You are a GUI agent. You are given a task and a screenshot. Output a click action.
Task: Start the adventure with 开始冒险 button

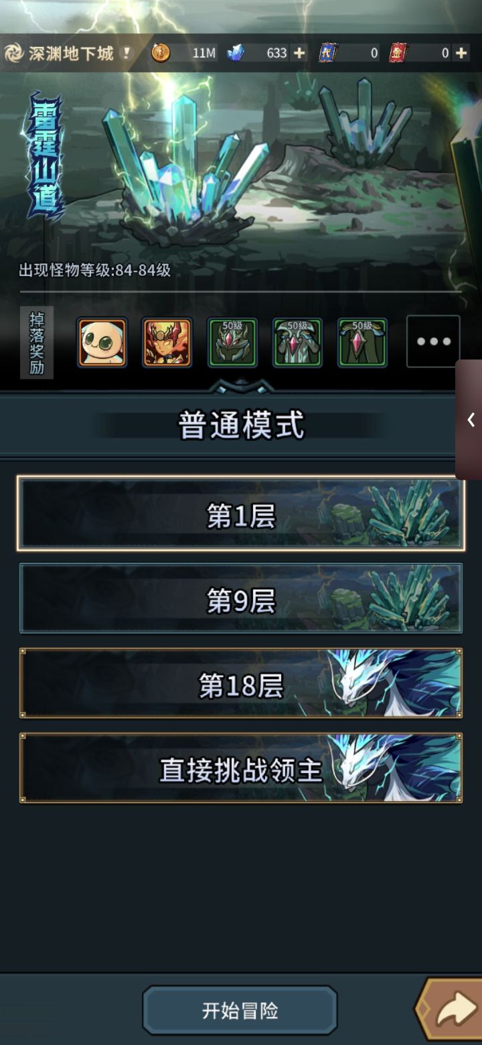point(240,1010)
